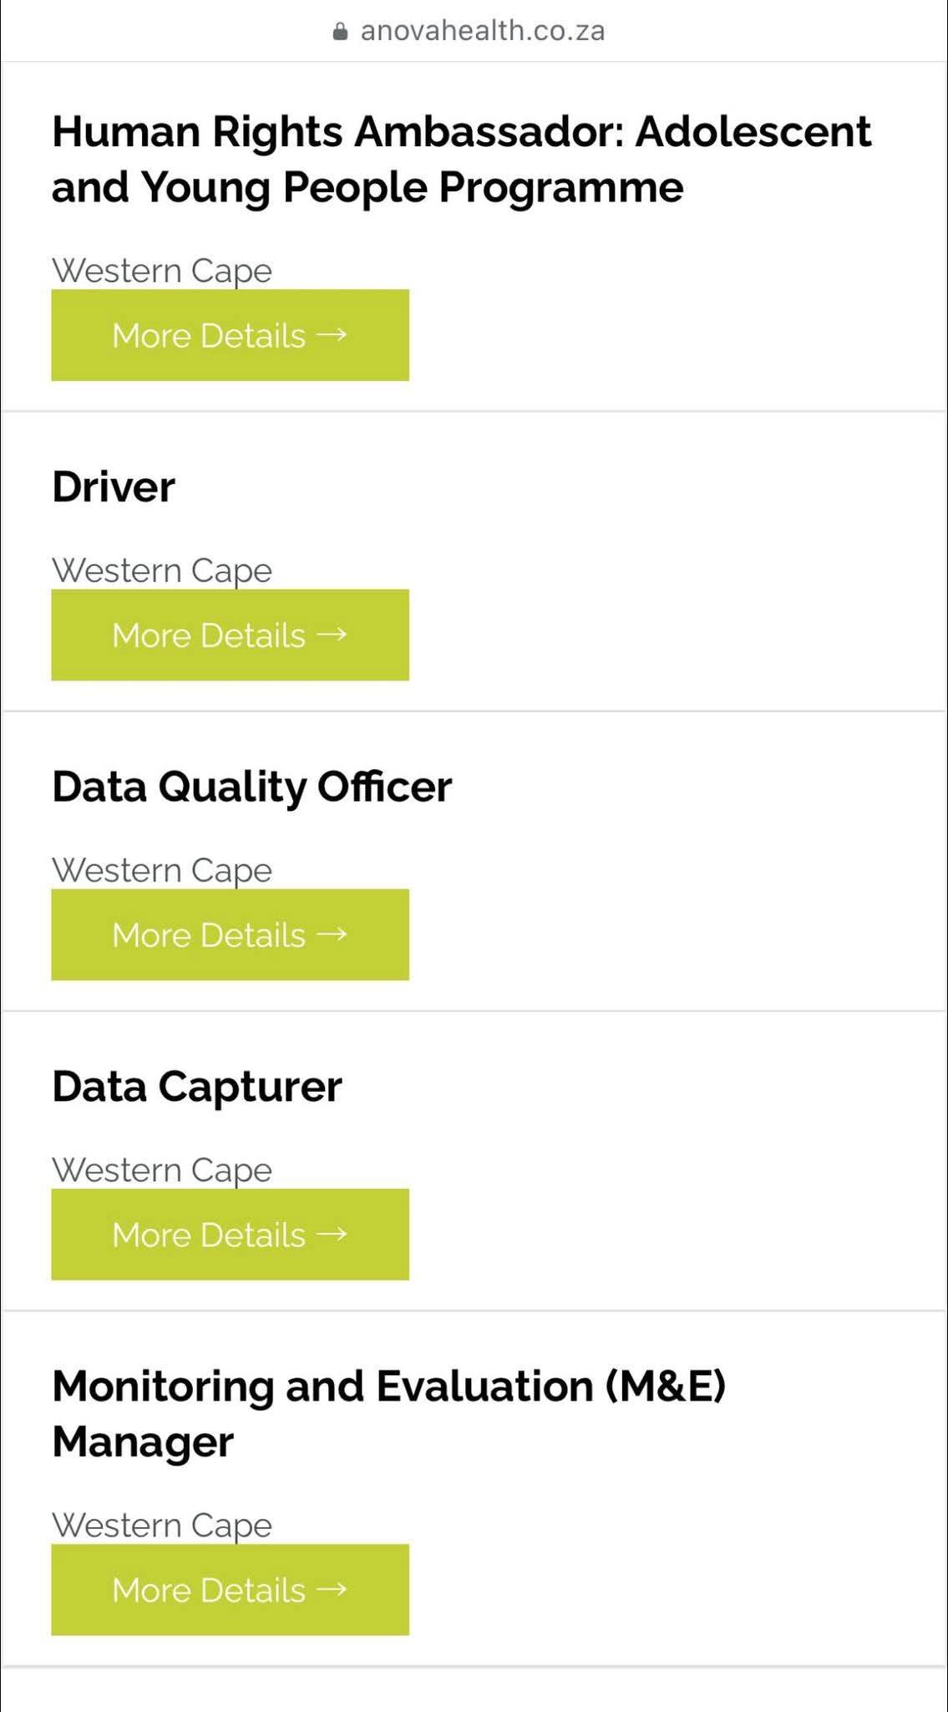The height and width of the screenshot is (1712, 948).
Task: Click More Details under Human Rights Ambassador
Action: click(230, 335)
